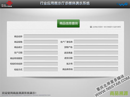This screenshot has height=97, width=130.
Task: Click the China Unicom logo
Action: [x=7, y=4]
